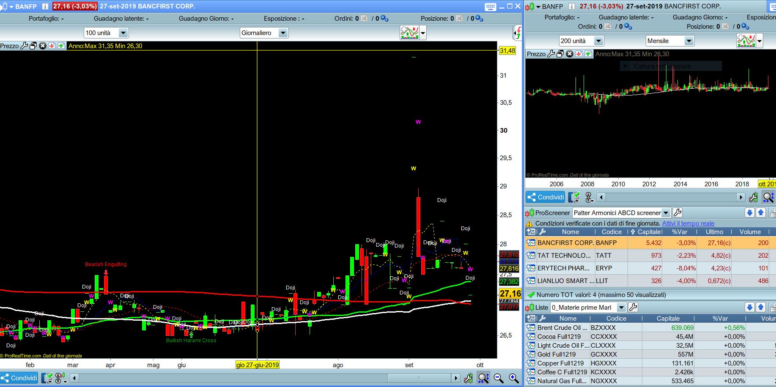Click the green-checkmark icon beside Condividi under the daily chart
The height and width of the screenshot is (387, 776).
pyautogui.click(x=47, y=378)
